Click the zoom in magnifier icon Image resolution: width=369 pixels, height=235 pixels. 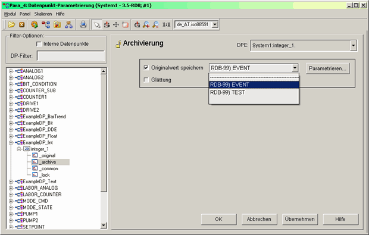pyautogui.click(x=146, y=24)
